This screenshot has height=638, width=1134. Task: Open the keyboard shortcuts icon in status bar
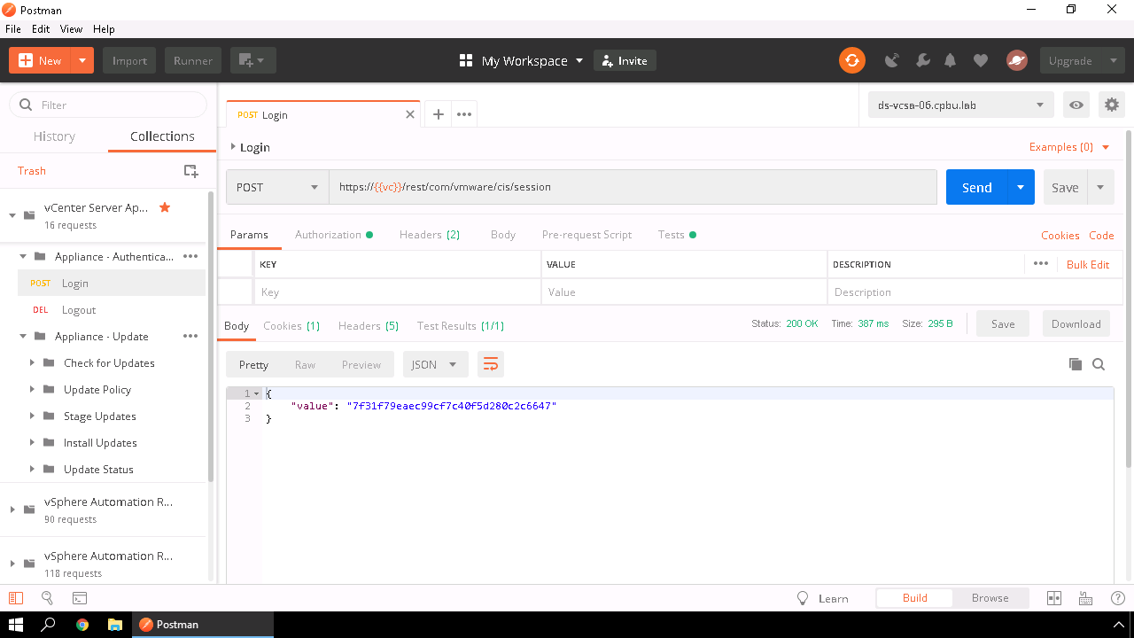coord(1087,598)
